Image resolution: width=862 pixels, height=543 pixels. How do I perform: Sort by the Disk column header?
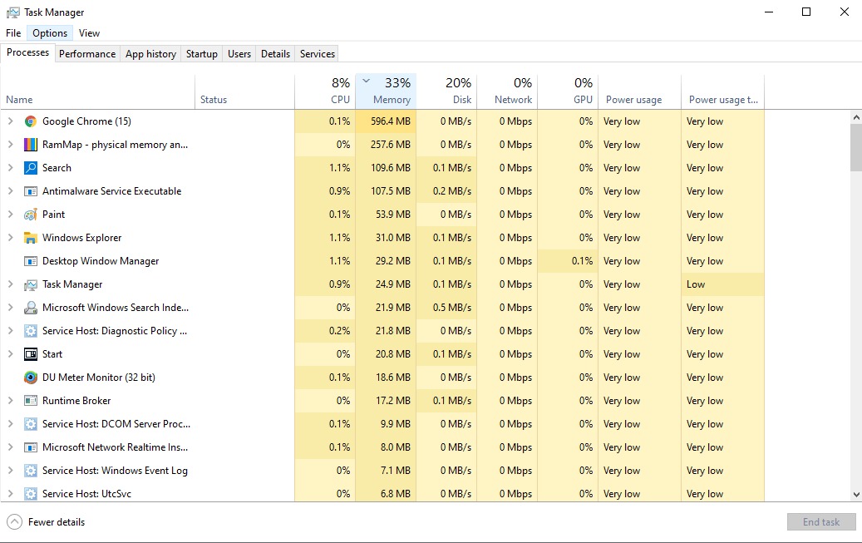point(446,91)
